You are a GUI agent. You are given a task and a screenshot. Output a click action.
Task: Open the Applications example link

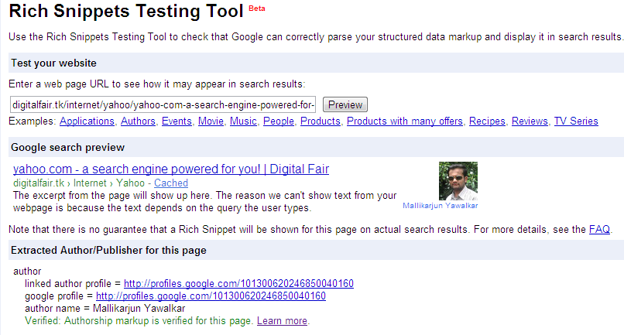point(87,121)
